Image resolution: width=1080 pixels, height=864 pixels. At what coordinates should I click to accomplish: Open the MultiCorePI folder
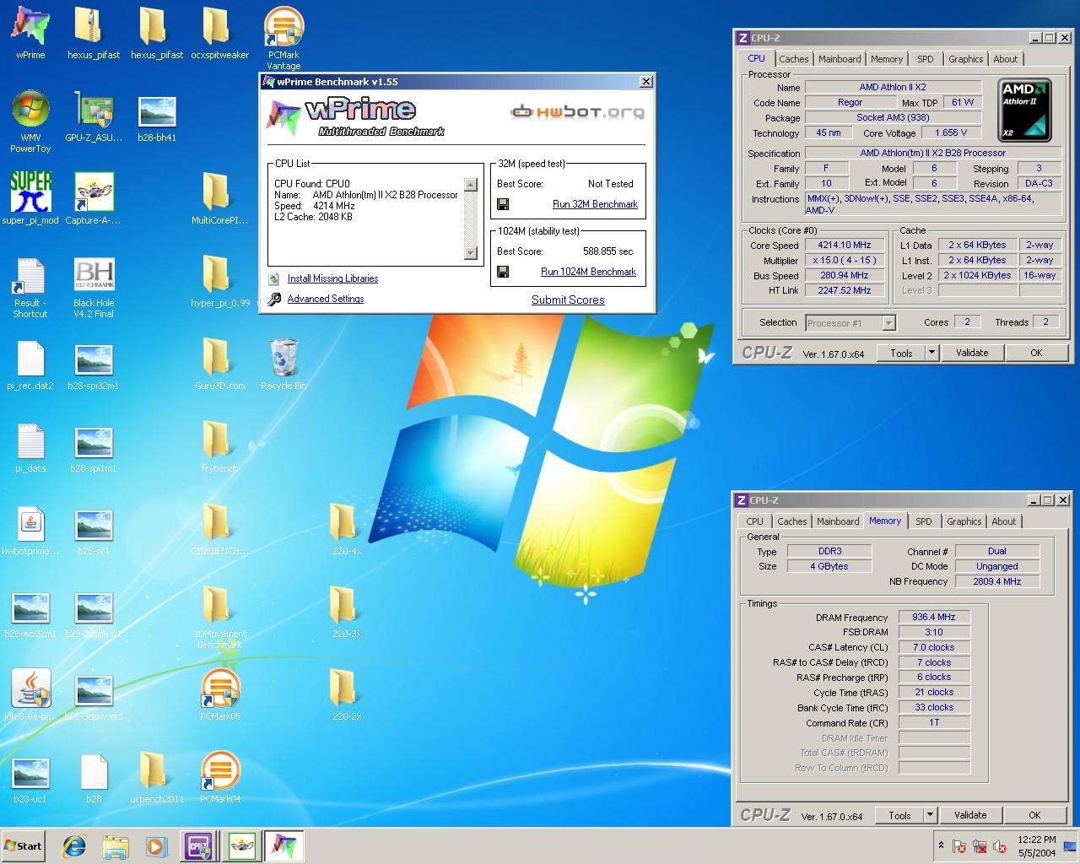219,198
